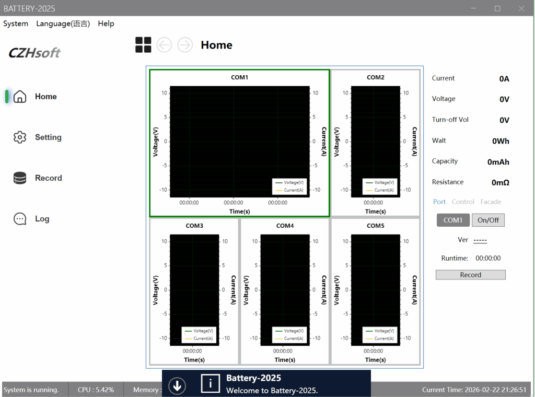Open Home in the sidebar
The image size is (535, 397).
point(46,97)
